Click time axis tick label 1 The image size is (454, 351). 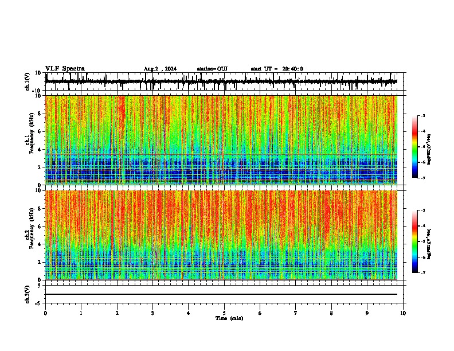81,313
